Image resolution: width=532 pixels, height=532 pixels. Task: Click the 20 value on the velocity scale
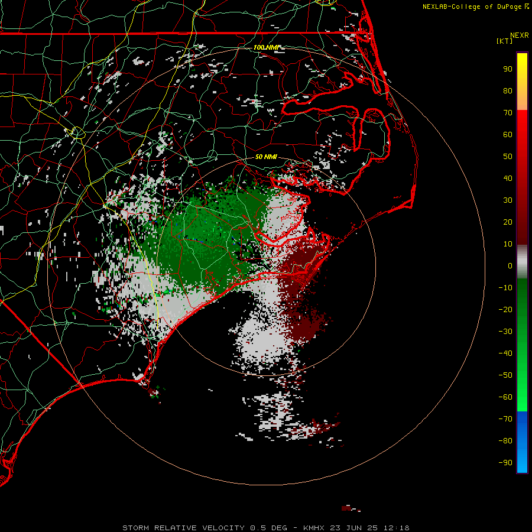[x=508, y=222]
